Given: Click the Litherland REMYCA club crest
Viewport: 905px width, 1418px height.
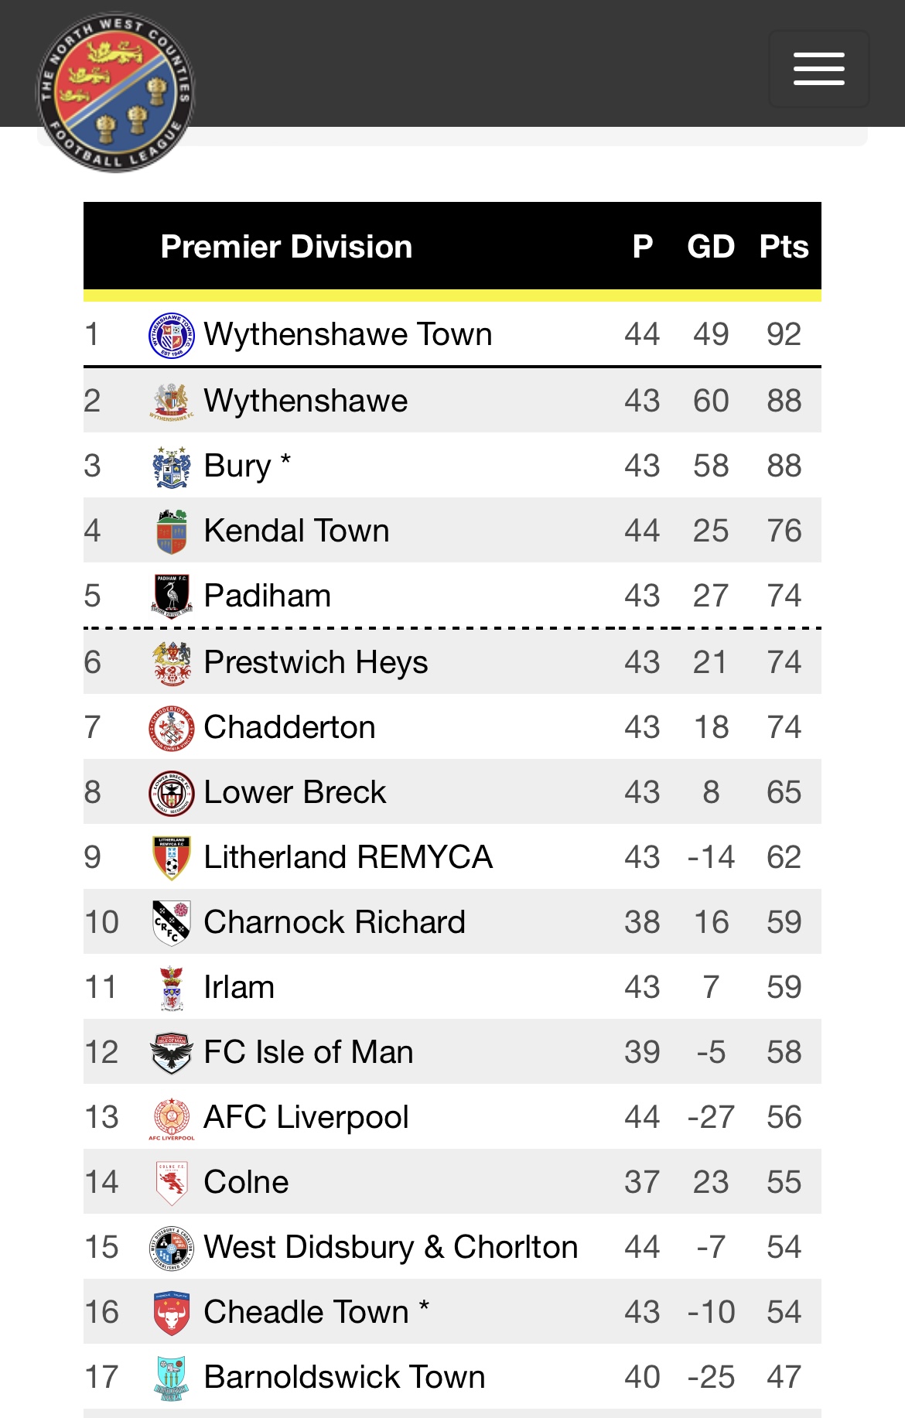Looking at the screenshot, I should 171,858.
